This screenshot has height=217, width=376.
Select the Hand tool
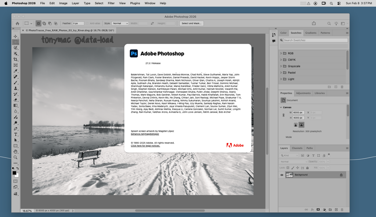coord(15,152)
